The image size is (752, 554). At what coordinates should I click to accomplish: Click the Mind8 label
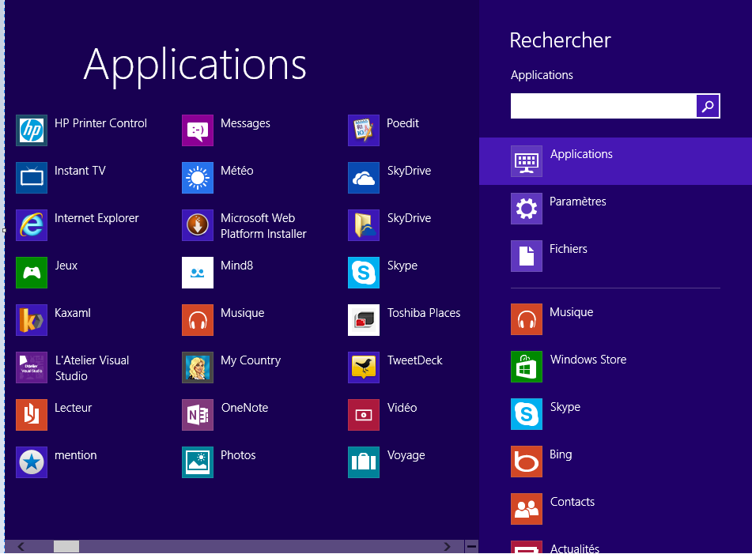(236, 266)
